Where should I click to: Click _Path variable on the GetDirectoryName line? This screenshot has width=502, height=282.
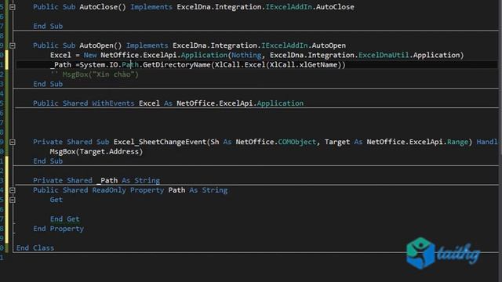[x=61, y=65]
